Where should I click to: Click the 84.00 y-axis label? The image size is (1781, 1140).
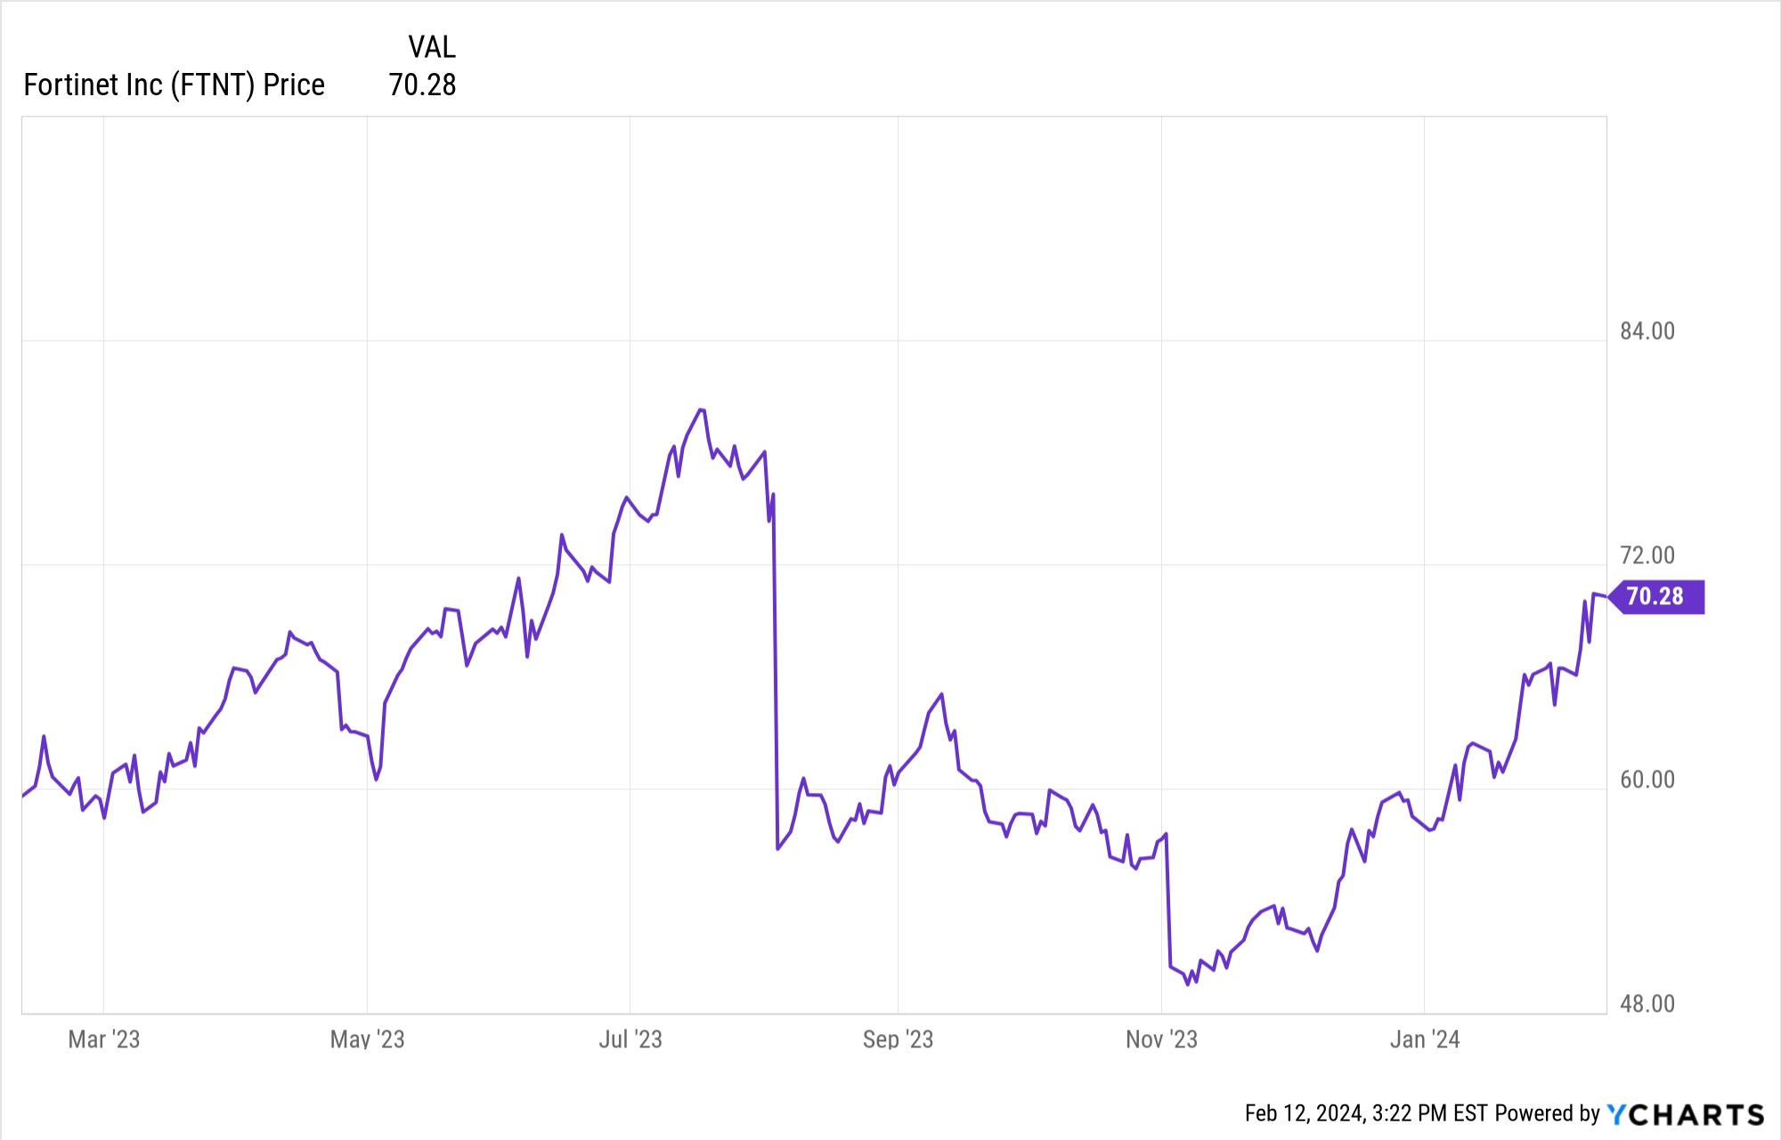[1647, 331]
